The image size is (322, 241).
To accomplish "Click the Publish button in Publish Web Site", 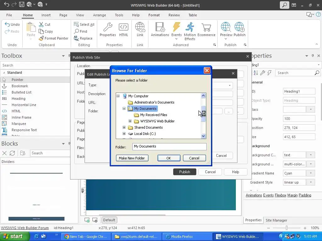I will [x=185, y=172].
